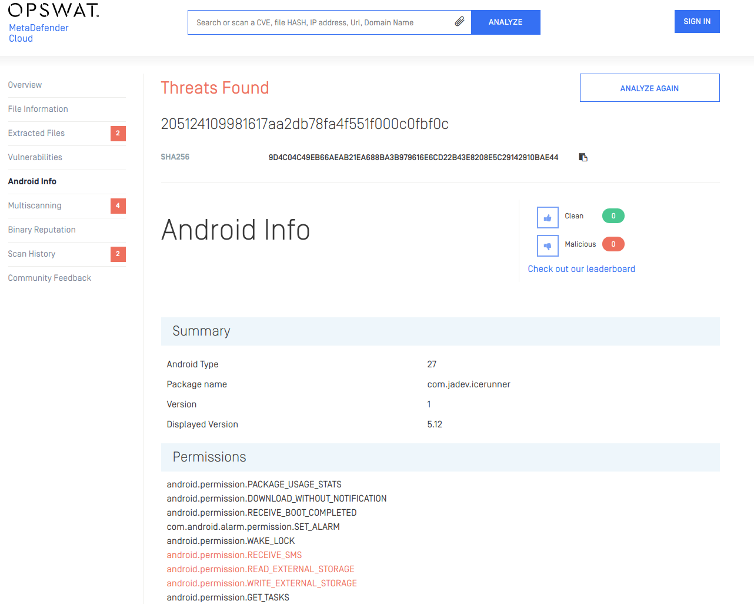Open the OPSWAT logo homepage
The height and width of the screenshot is (604, 754).
54,10
